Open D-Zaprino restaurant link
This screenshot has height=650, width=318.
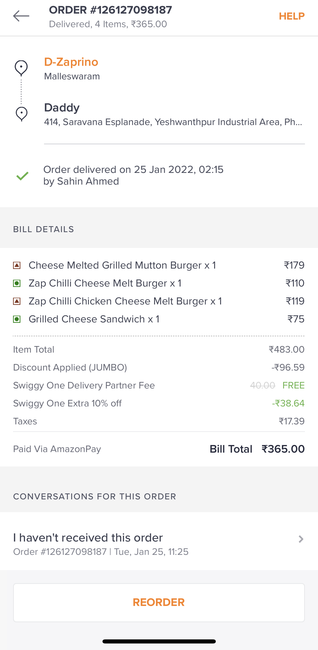click(71, 62)
